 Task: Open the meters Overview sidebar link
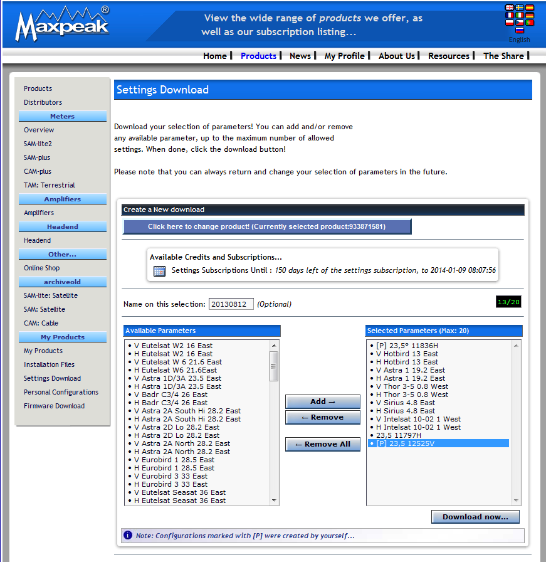pyautogui.click(x=39, y=130)
